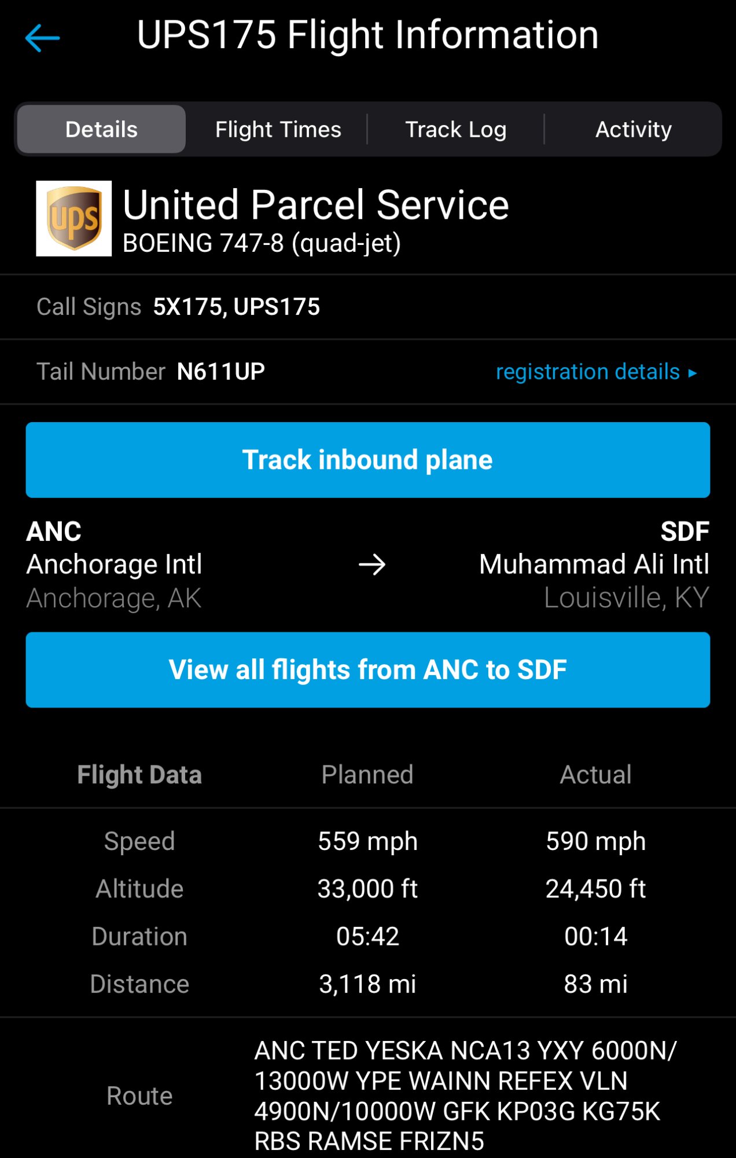The height and width of the screenshot is (1158, 736).
Task: Select Anchorage Intl airport name
Action: point(115,565)
